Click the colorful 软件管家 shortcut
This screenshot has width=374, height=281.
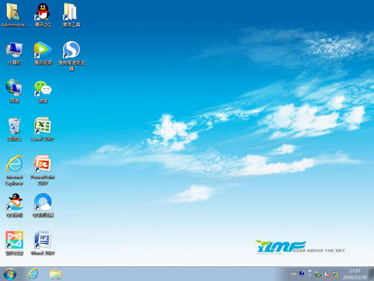click(x=14, y=240)
